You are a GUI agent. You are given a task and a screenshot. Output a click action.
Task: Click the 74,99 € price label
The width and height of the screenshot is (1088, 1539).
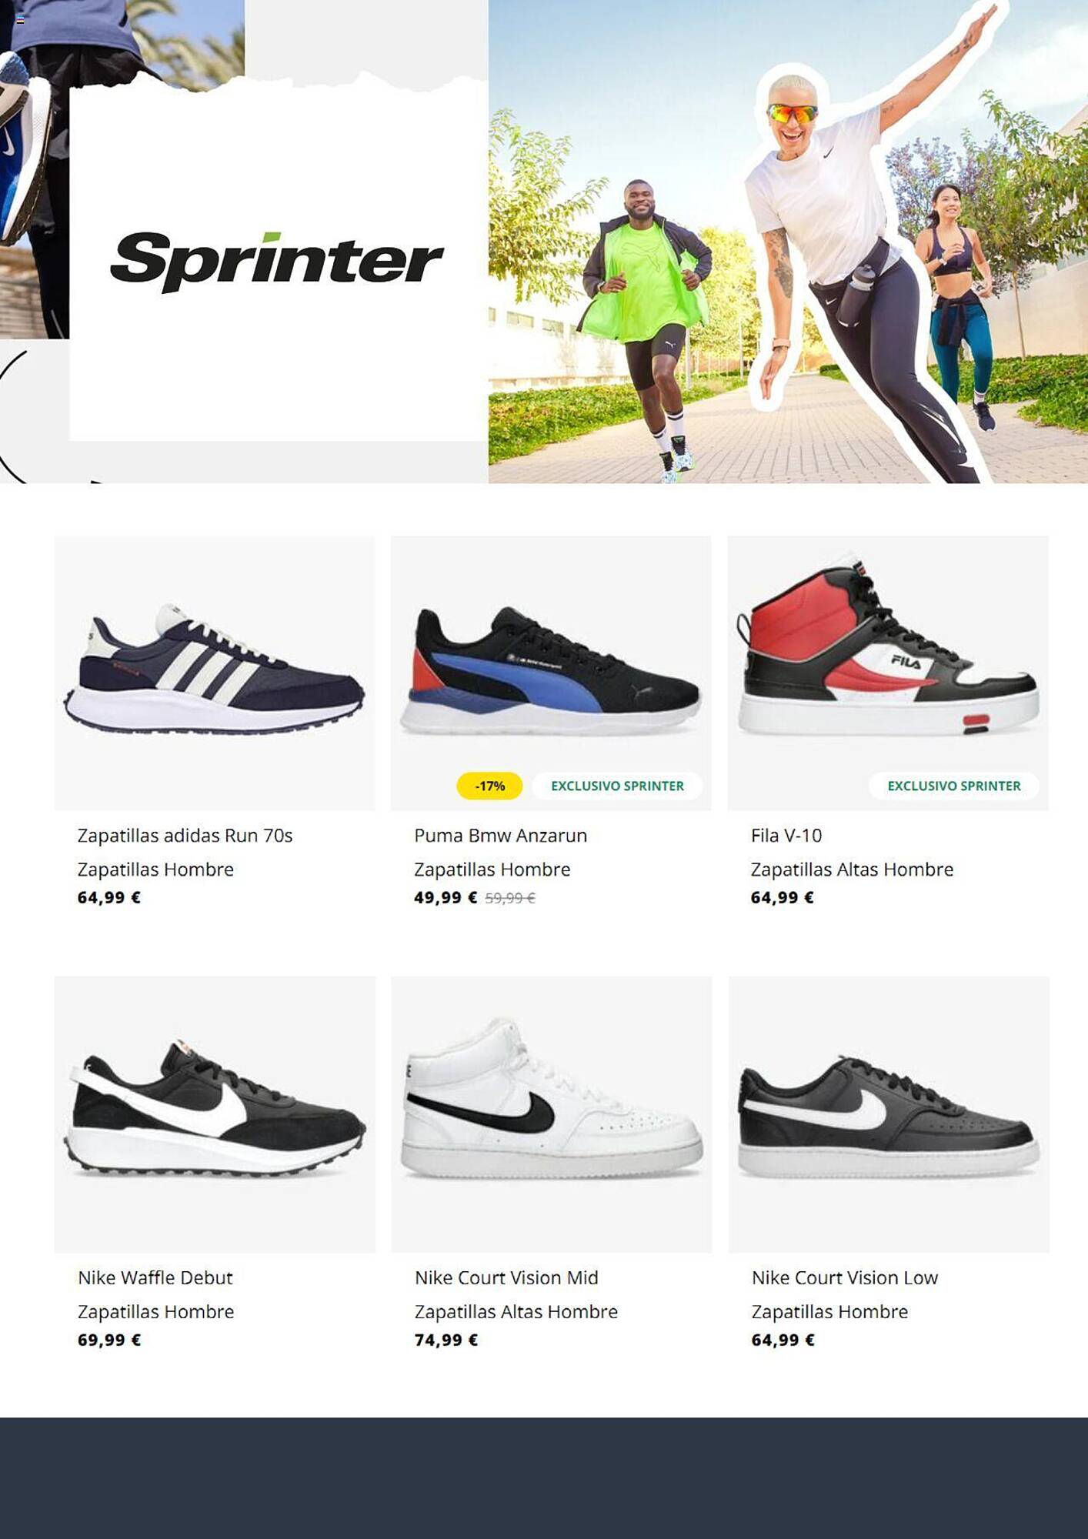click(446, 1340)
